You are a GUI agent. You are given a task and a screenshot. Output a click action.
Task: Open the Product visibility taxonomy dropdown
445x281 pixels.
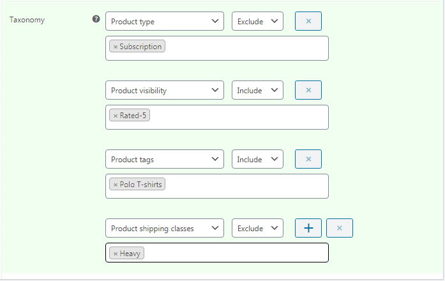tap(164, 90)
